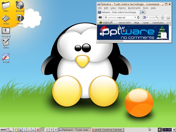
Task: Open Iceweasel downloads arrow icon
Action: (x=162, y=17)
